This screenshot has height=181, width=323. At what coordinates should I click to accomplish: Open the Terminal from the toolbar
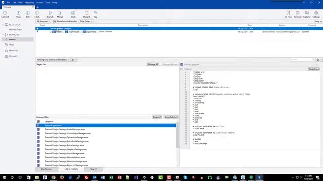[x=297, y=14]
